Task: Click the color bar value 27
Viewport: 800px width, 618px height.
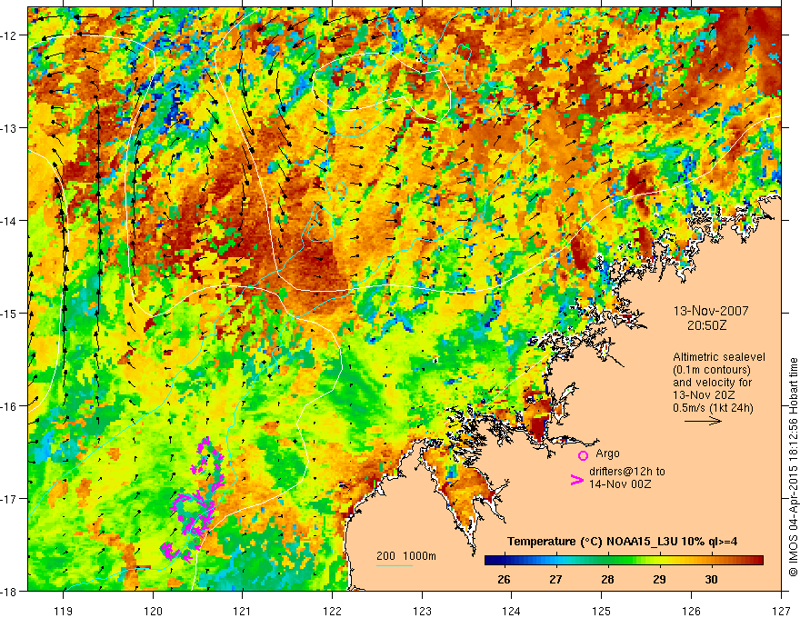Action: tap(555, 580)
